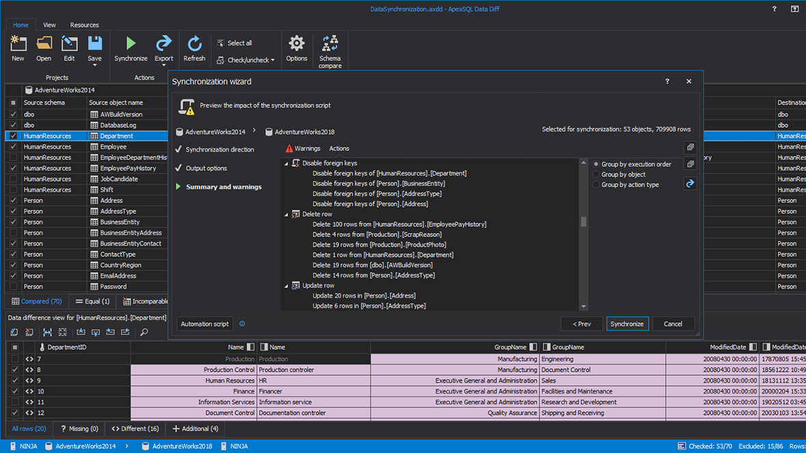This screenshot has width=806, height=453.
Task: Click the app help icon in the title bar
Action: pyautogui.click(x=774, y=9)
